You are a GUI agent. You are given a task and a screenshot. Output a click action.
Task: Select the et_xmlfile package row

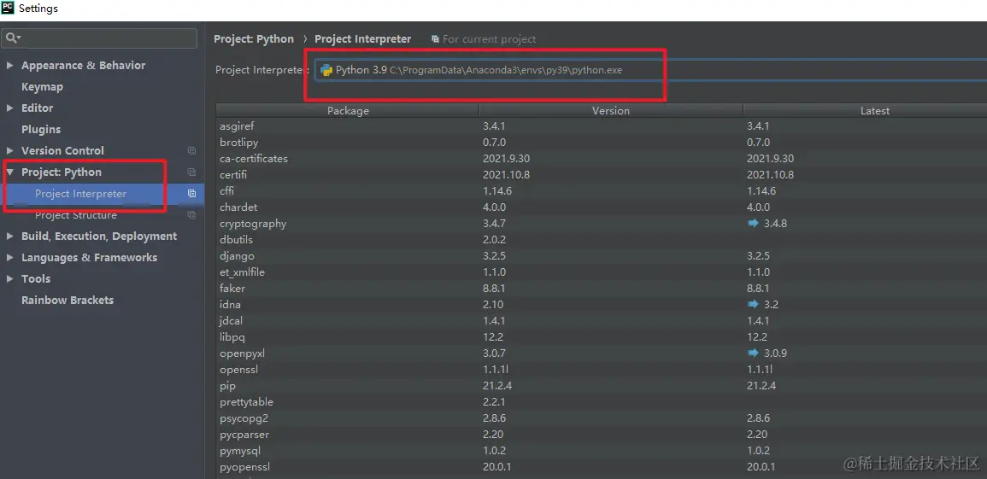pyautogui.click(x=601, y=272)
